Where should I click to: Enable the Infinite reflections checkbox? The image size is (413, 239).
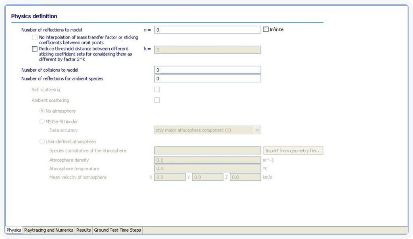point(265,29)
